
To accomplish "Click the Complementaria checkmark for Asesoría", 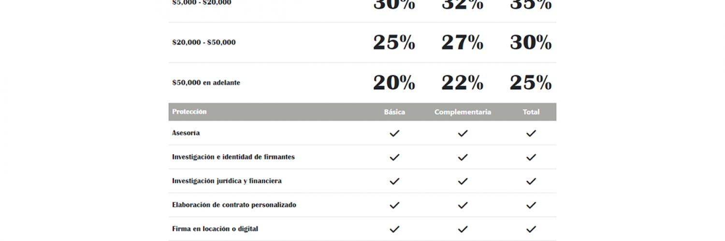I will pyautogui.click(x=463, y=133).
